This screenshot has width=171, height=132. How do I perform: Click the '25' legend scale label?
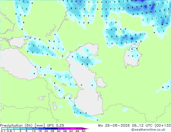52,131
